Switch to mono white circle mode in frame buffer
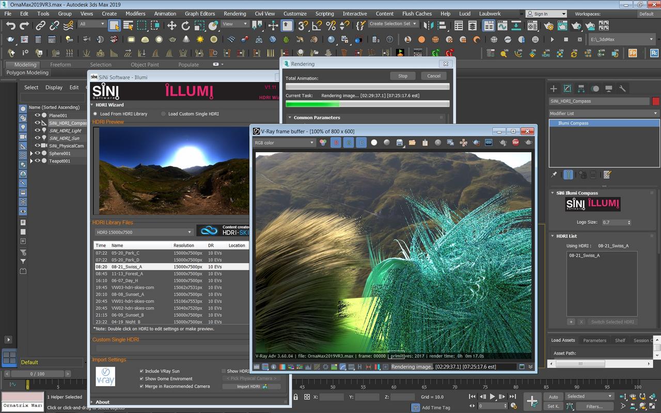Image resolution: width=661 pixels, height=413 pixels. pyautogui.click(x=374, y=142)
